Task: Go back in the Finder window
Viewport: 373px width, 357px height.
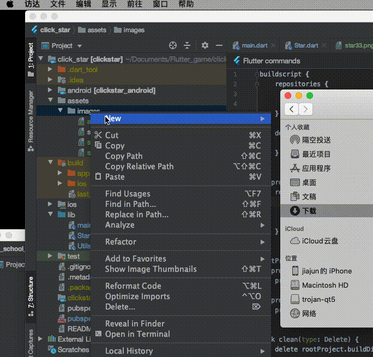Action: point(291,109)
